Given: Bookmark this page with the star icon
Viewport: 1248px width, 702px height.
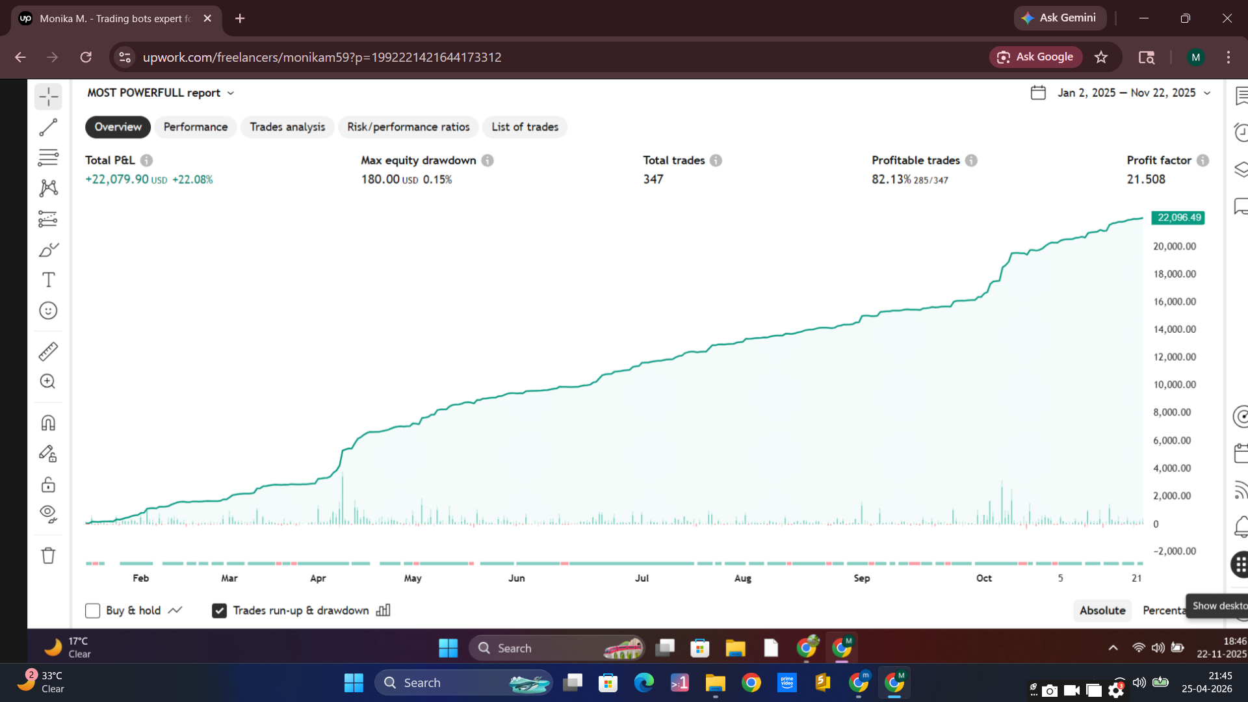Looking at the screenshot, I should [x=1101, y=57].
